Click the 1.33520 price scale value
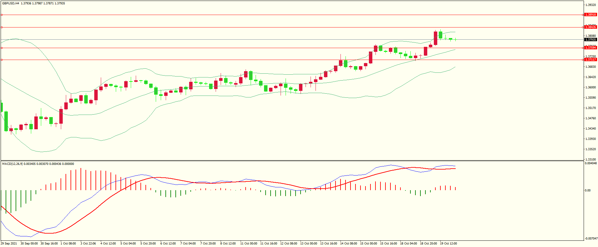The height and width of the screenshot is (247, 598). (x=591, y=149)
